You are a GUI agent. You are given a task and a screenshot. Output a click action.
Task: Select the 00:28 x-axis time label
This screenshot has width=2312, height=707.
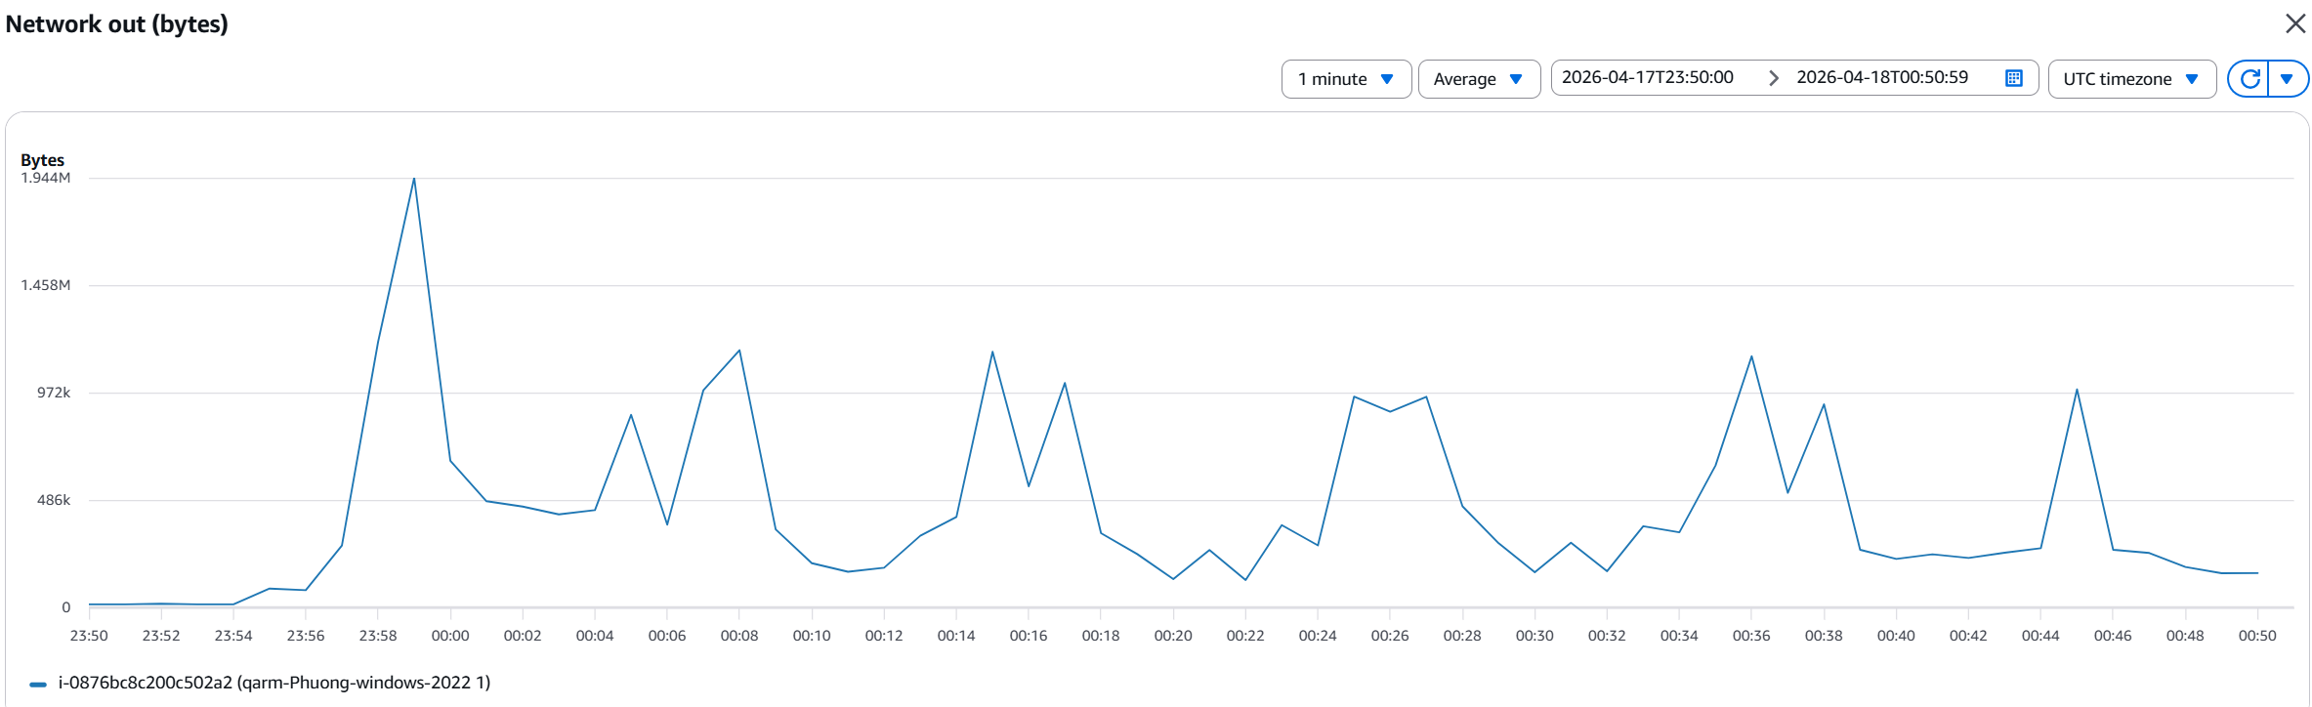pyautogui.click(x=1462, y=636)
